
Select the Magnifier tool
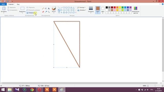[49, 12]
